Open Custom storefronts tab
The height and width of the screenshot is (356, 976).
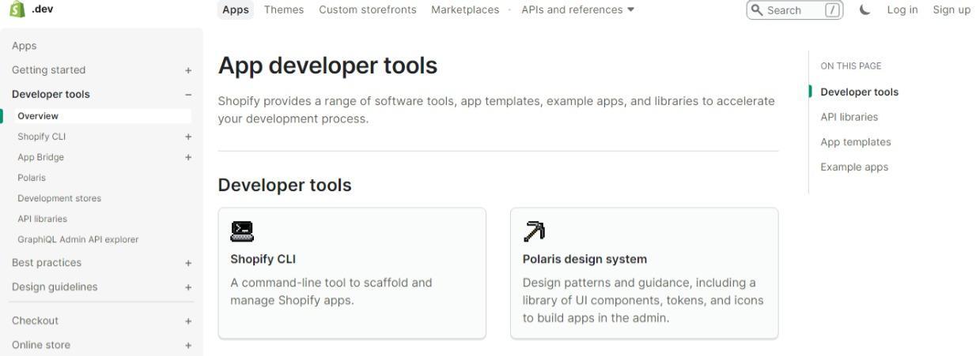[368, 10]
